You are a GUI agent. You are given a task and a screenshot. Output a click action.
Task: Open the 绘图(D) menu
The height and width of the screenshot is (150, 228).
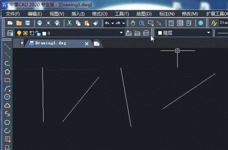coord(144,14)
